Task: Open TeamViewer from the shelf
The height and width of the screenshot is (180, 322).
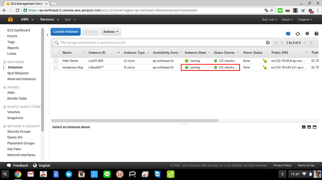Action: tap(158, 174)
